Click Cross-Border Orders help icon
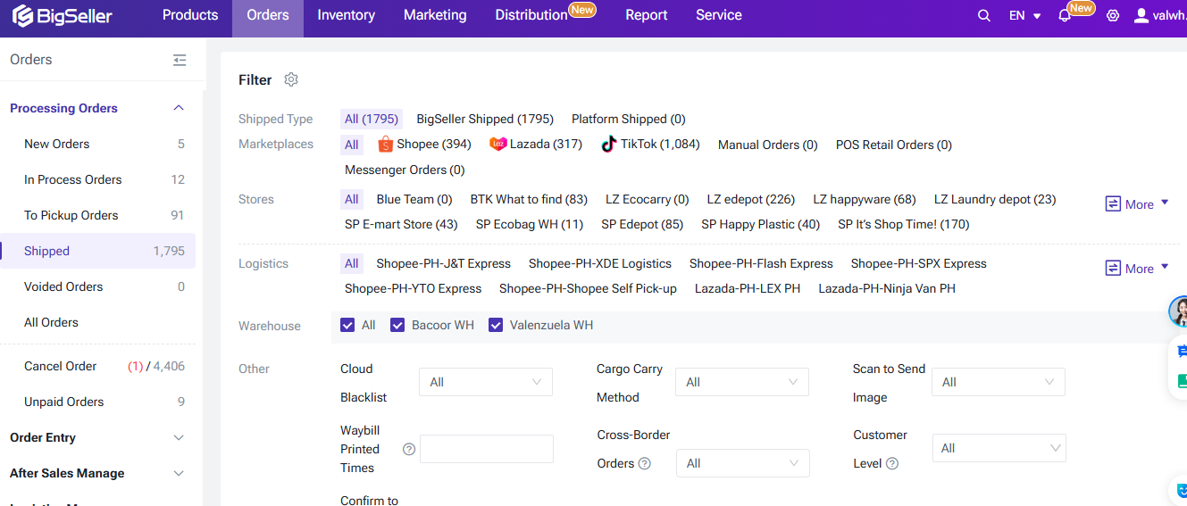Viewport: 1187px width, 506px height. pyautogui.click(x=645, y=463)
